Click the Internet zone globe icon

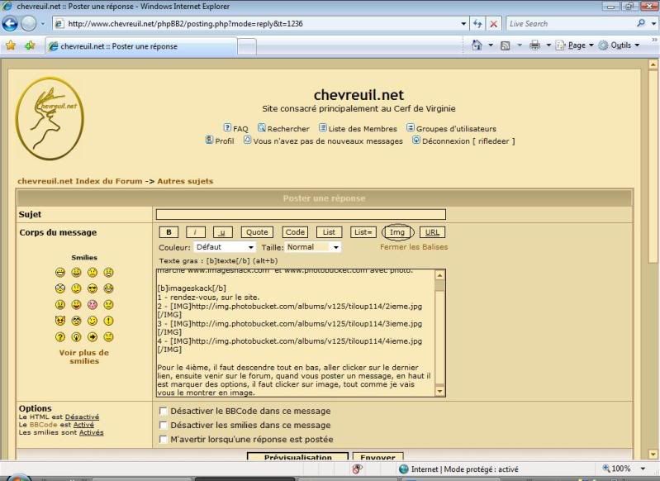(404, 469)
